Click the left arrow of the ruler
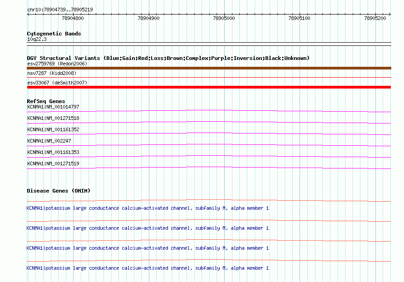 28,14
